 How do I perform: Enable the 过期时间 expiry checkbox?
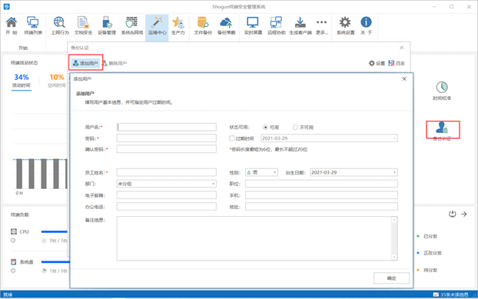(232, 138)
